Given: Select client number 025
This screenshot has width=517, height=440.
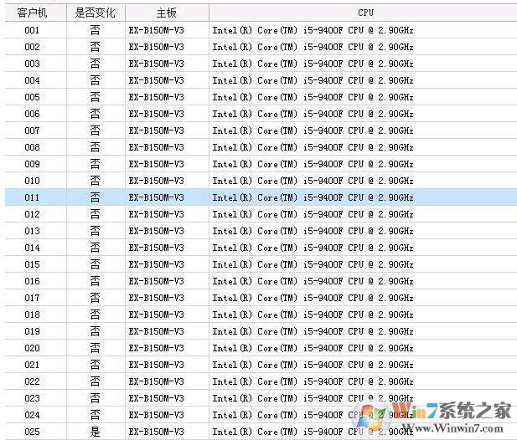Looking at the screenshot, I should tap(32, 432).
